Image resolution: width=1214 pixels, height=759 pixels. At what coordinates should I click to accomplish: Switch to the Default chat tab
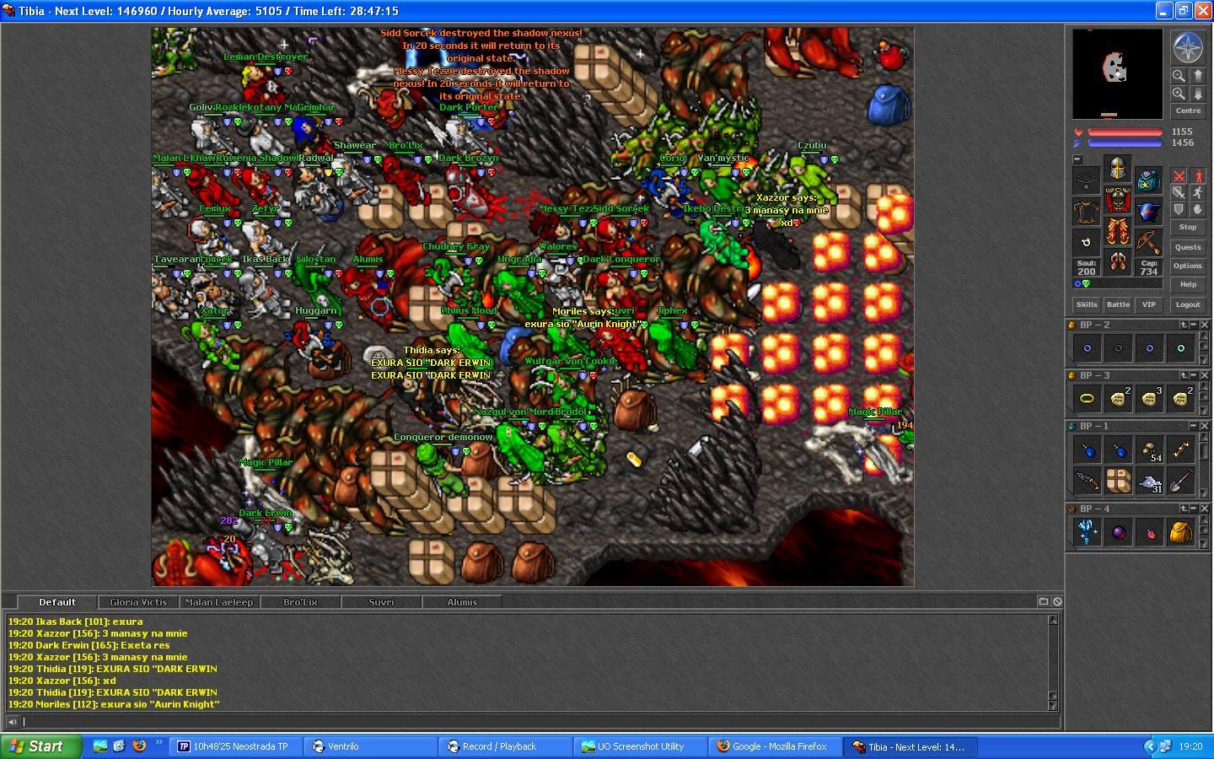(56, 602)
